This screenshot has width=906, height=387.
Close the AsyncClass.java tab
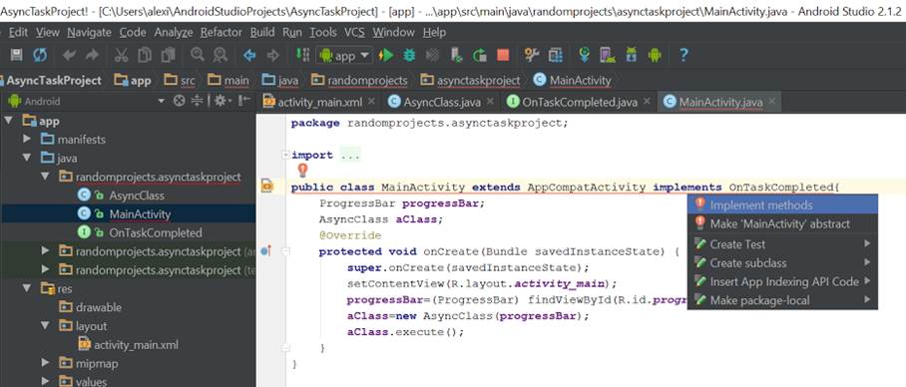click(x=491, y=102)
